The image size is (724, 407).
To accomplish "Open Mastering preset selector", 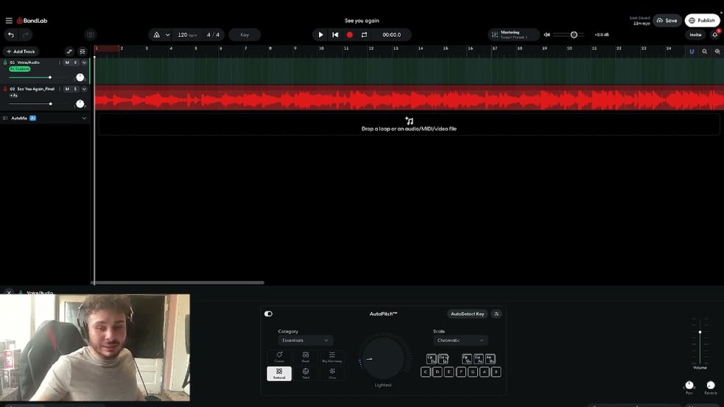I will [513, 35].
